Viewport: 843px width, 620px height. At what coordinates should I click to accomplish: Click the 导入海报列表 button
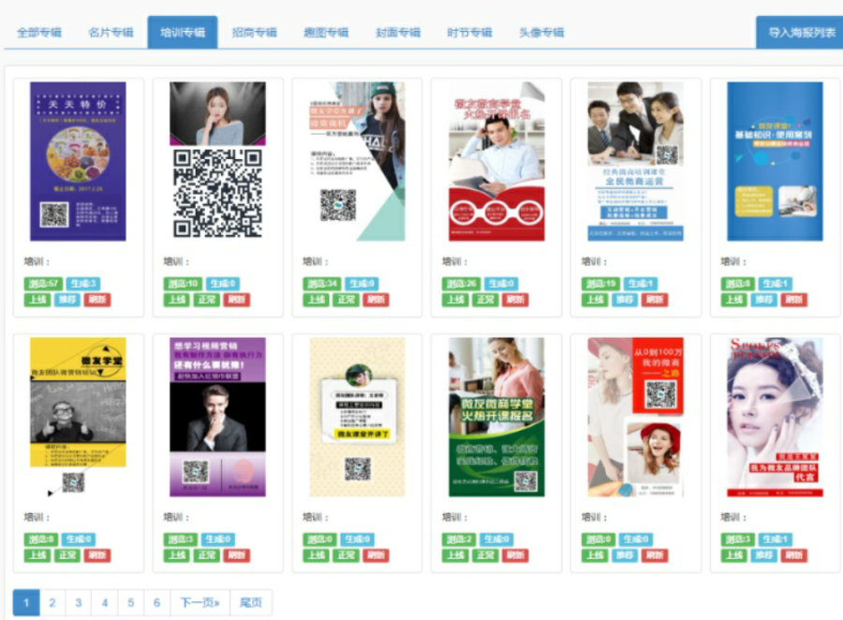click(x=802, y=33)
